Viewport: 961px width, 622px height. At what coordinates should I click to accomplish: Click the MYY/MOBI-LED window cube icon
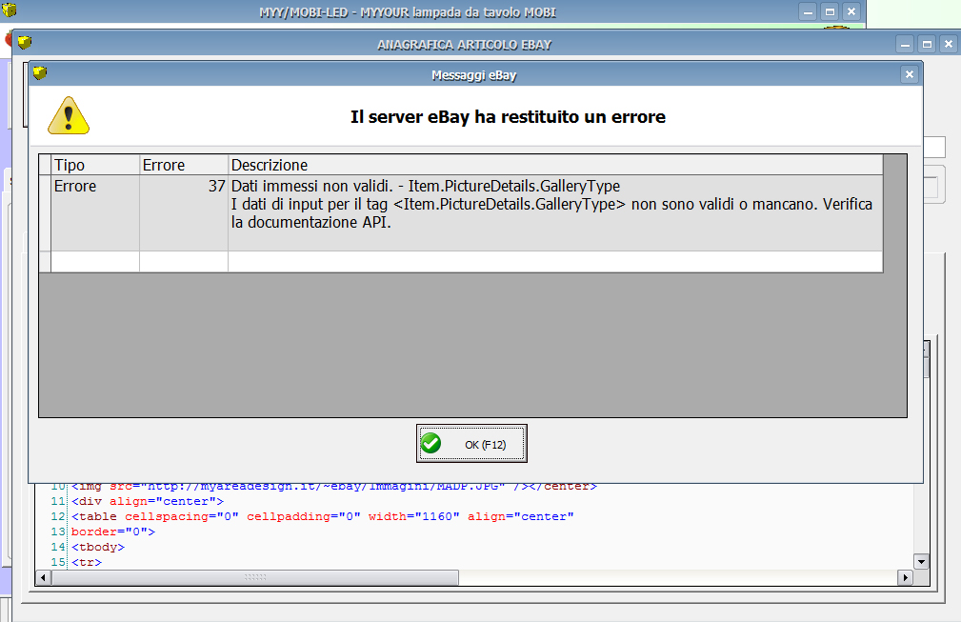(10, 10)
